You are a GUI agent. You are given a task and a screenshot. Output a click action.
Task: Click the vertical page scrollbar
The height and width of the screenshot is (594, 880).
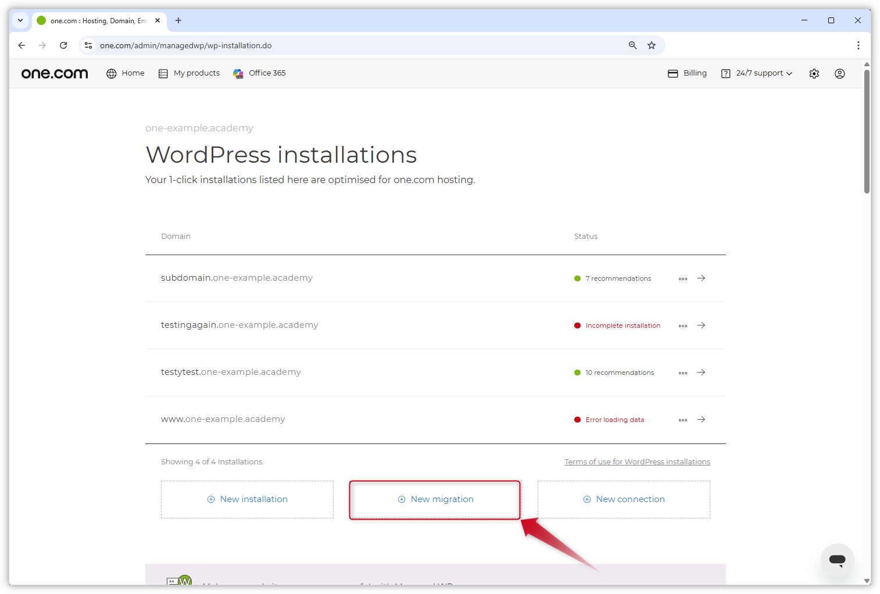point(867,131)
